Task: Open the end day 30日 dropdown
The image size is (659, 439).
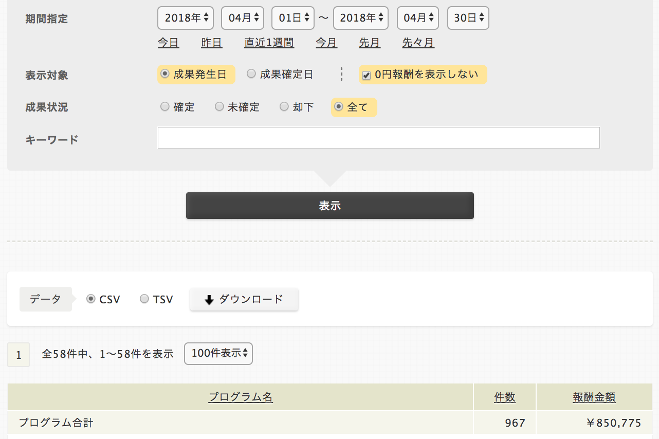Action: click(468, 18)
